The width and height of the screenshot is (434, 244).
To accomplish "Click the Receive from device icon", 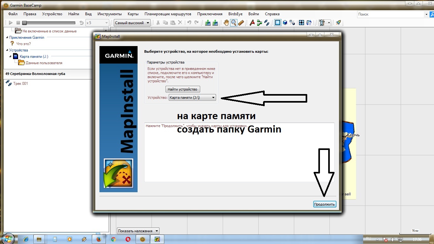I will point(215,23).
